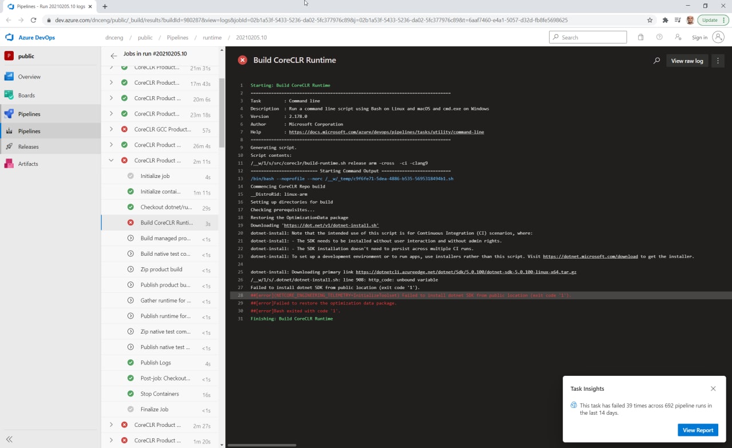Open the dotnet-install.sh download link

[x=331, y=225]
